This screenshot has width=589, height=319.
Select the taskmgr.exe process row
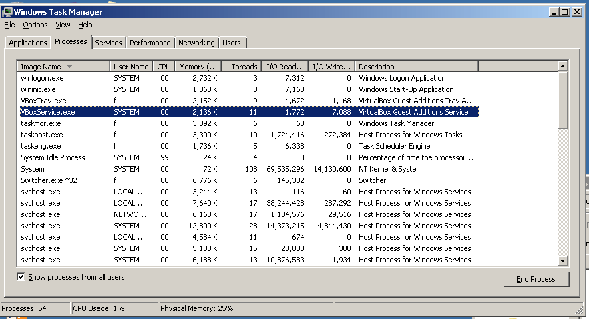point(41,123)
